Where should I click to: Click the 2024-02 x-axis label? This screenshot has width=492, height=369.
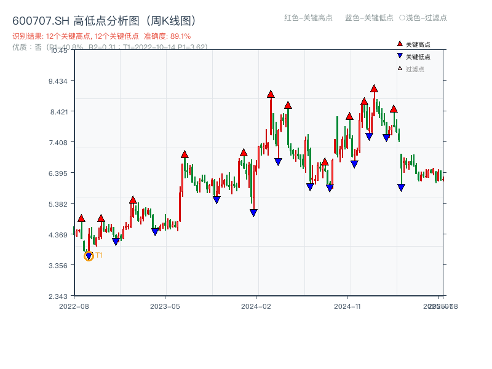pos(256,306)
